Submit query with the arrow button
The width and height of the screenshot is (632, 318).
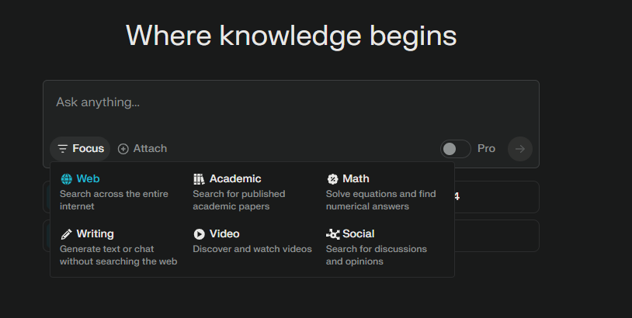click(x=520, y=149)
